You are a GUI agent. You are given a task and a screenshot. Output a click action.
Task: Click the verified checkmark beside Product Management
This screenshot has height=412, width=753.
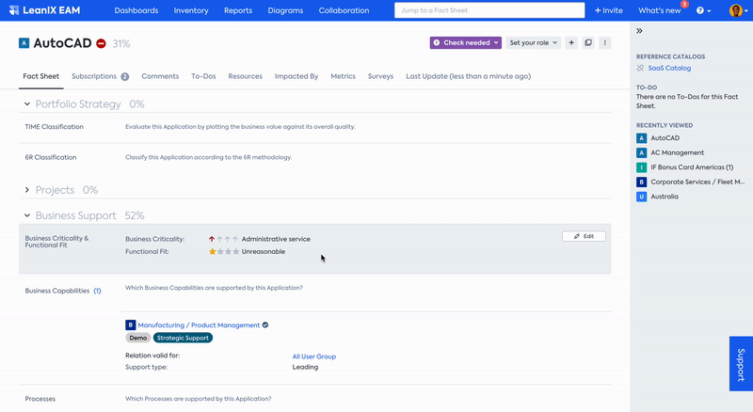(x=265, y=325)
